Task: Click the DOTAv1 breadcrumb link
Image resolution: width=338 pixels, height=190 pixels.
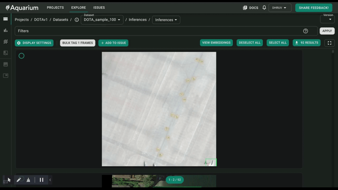Action: coord(41,20)
